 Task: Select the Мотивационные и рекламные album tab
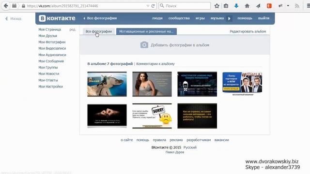coord(146,31)
